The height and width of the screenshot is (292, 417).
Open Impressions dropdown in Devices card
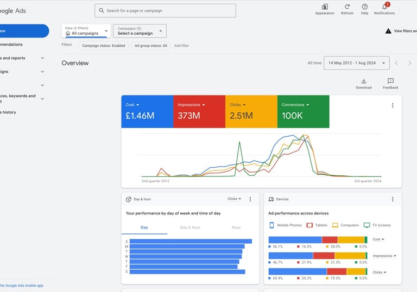point(384,256)
